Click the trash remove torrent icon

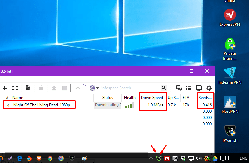41,88
